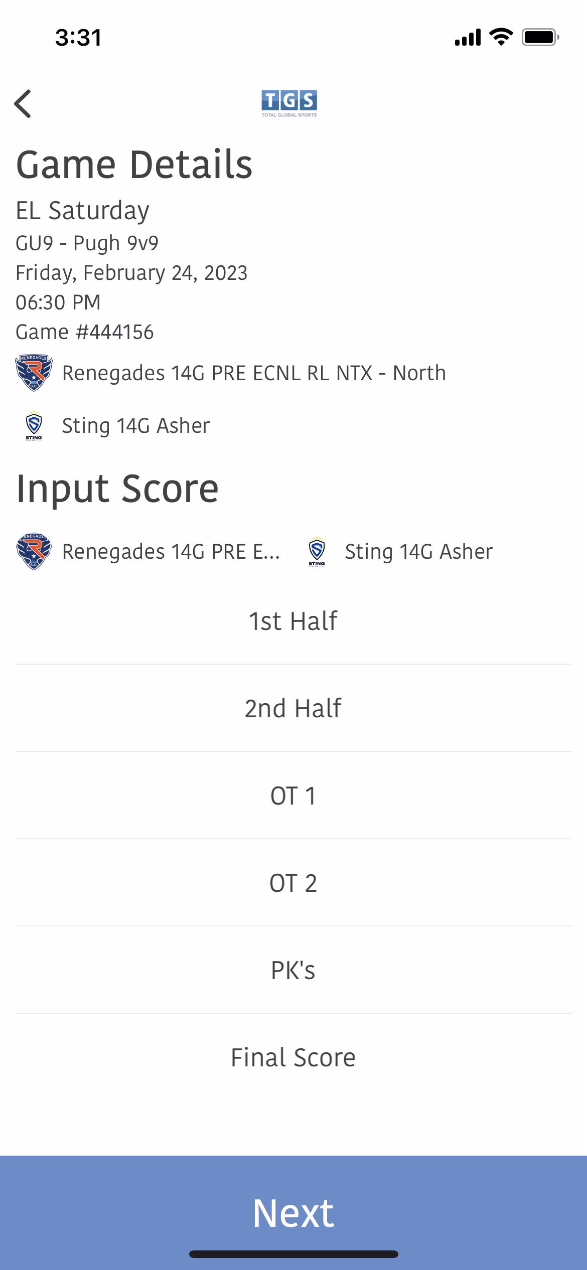
Task: Open the Final Score row
Action: [x=293, y=1057]
